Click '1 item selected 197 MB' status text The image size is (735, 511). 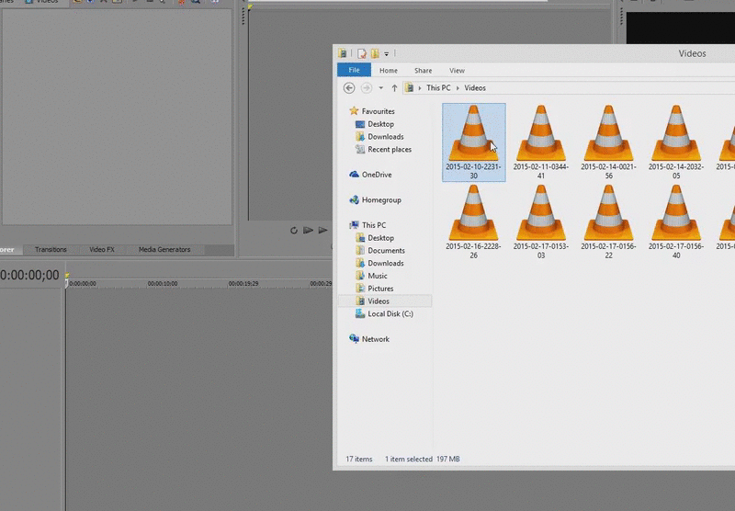423,459
